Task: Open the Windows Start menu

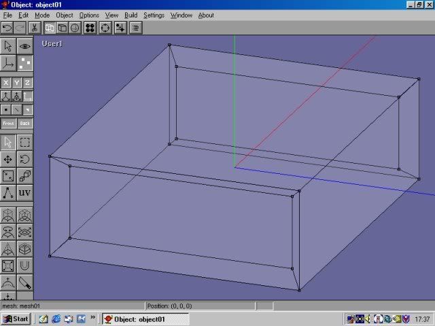Action: tap(16, 319)
